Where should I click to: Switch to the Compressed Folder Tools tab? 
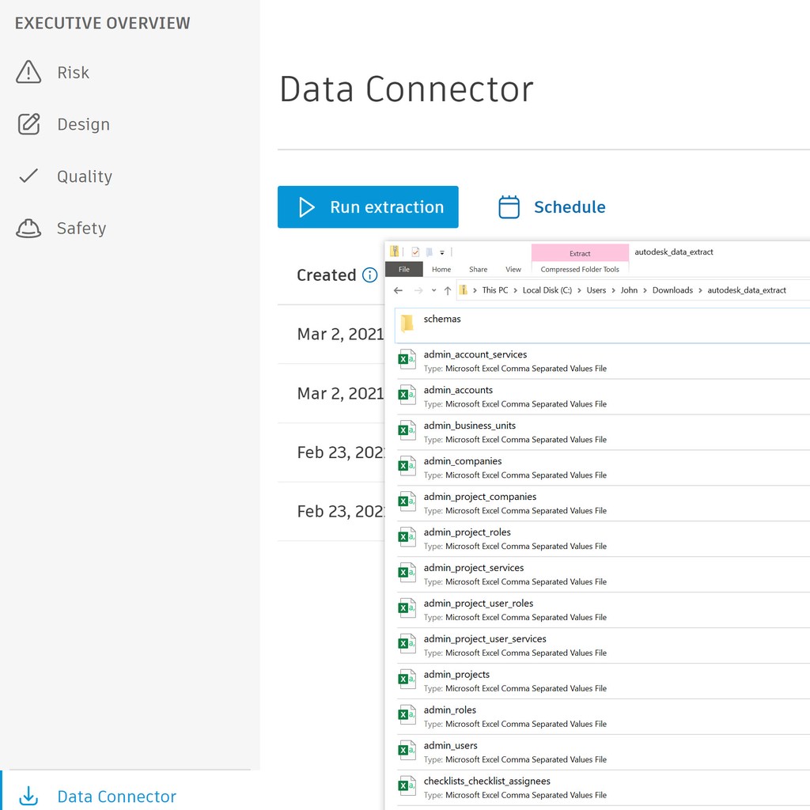tap(580, 269)
